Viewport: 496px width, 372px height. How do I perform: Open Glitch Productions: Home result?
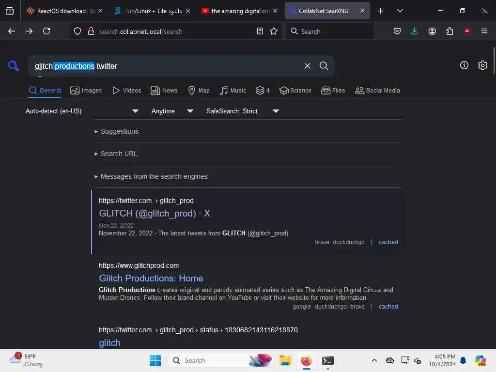click(x=151, y=279)
